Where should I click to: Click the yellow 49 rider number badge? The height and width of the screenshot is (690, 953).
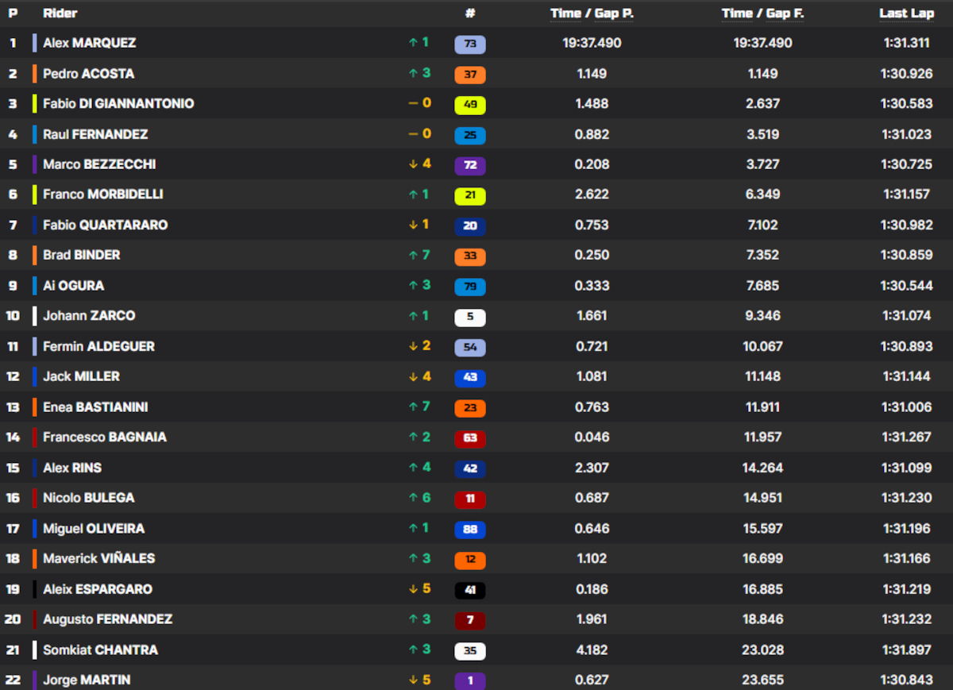(469, 105)
